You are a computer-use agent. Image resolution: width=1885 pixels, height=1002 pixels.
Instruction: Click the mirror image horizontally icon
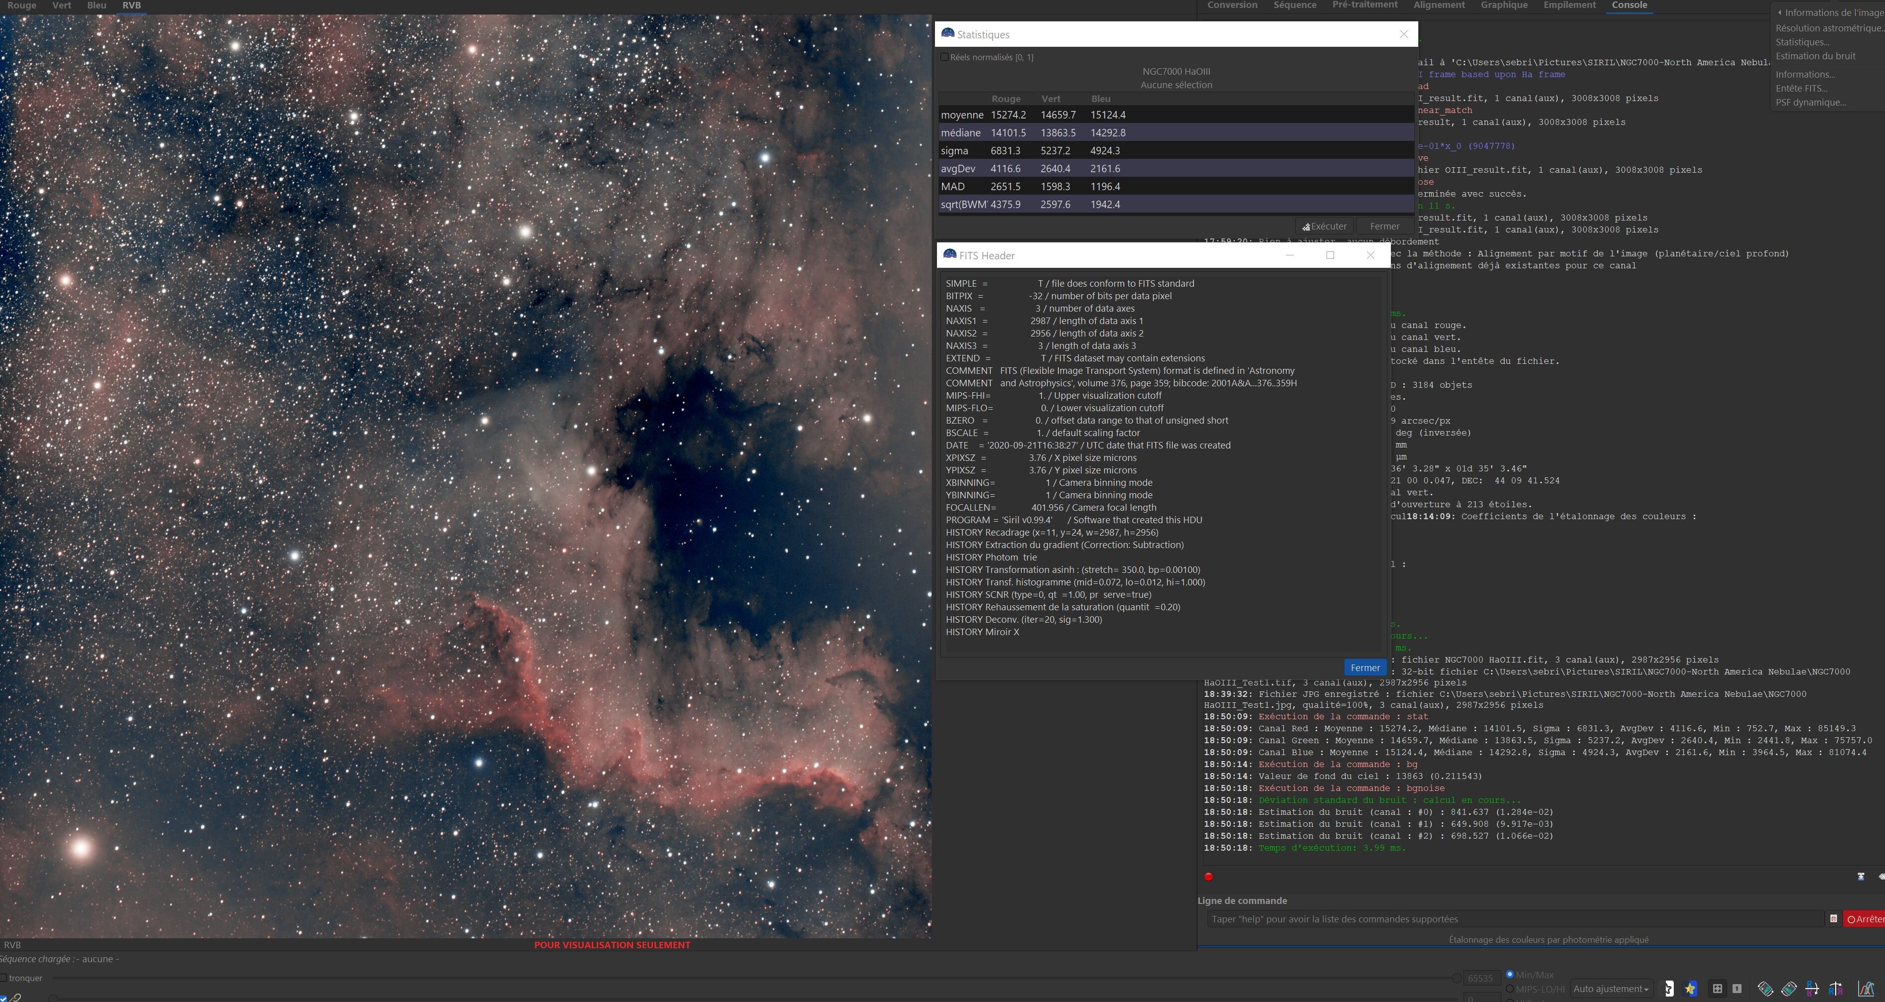point(1835,989)
